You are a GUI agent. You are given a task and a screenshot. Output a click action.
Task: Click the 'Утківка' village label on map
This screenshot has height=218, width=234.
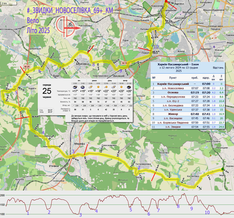click(x=54, y=166)
